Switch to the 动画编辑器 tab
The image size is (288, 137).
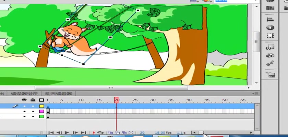[x=59, y=94]
